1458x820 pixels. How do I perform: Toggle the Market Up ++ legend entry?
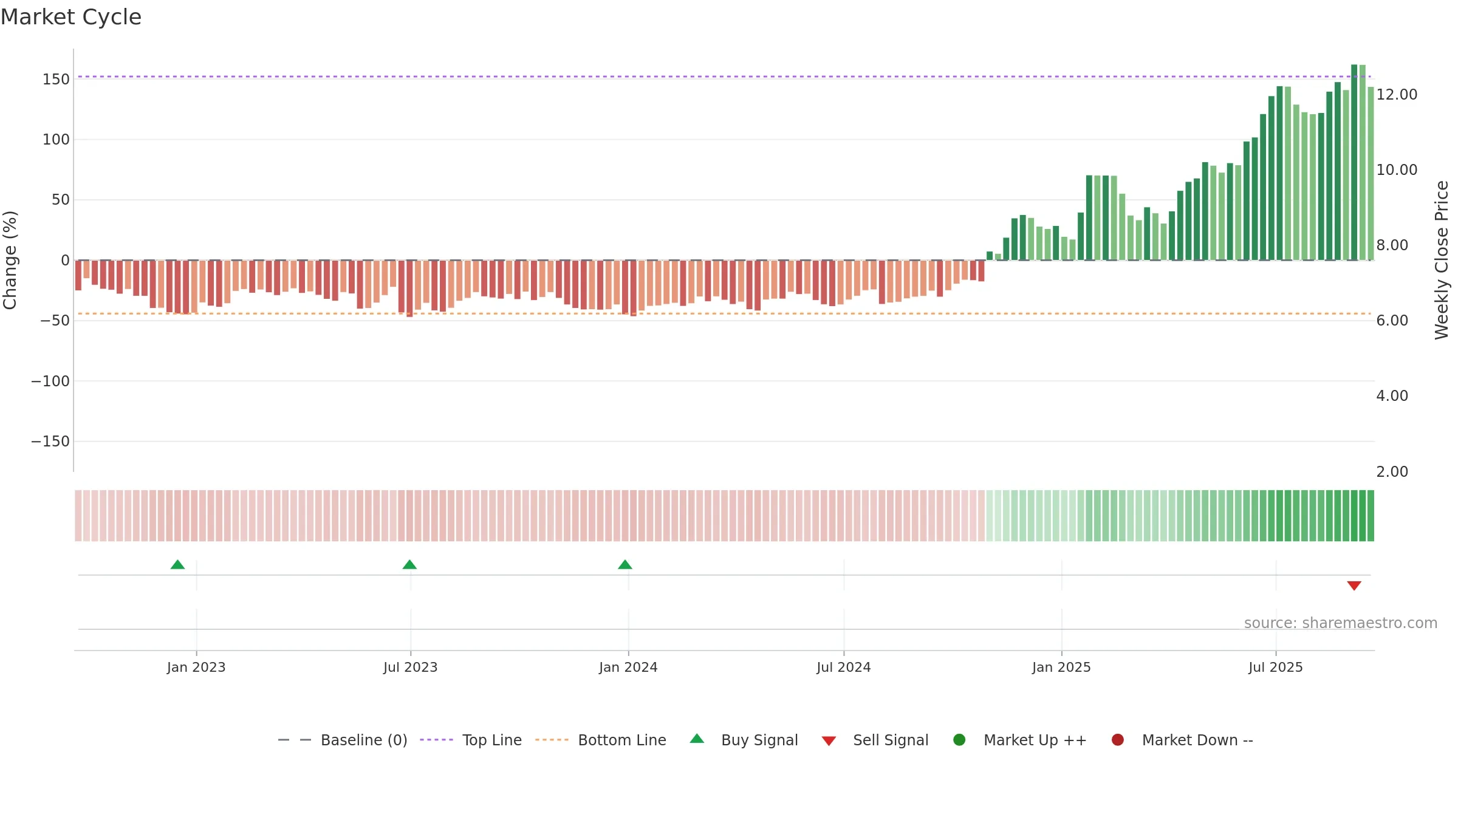coord(1020,740)
